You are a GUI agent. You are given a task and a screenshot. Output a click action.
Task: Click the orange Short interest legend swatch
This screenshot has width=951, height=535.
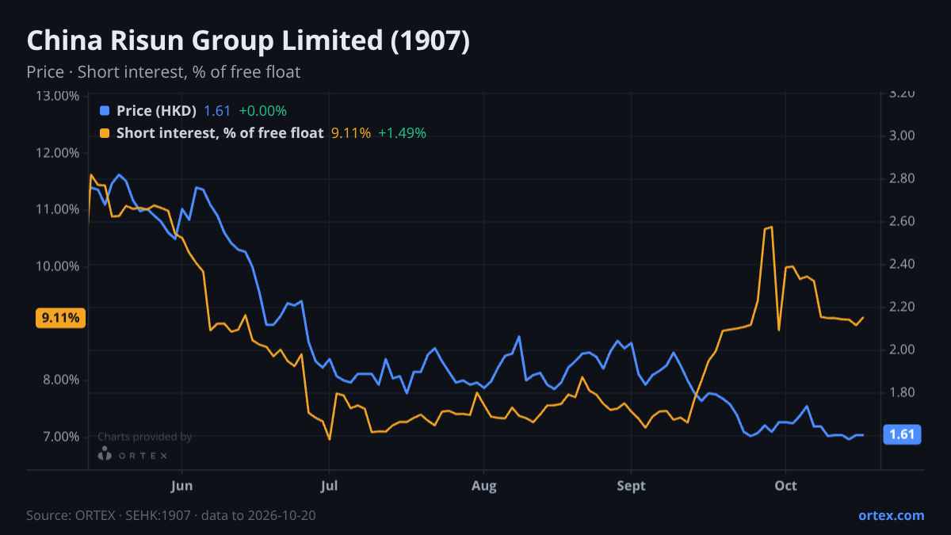105,133
